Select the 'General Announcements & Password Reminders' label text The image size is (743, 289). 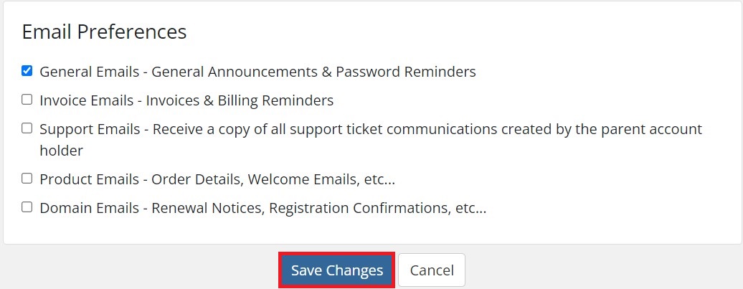313,72
